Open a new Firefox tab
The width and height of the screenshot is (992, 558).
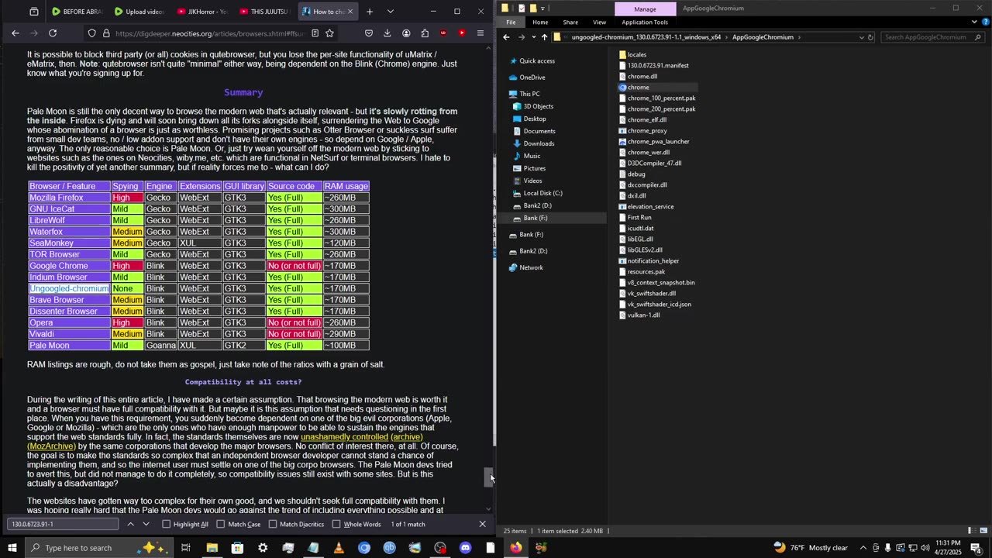coord(370,12)
